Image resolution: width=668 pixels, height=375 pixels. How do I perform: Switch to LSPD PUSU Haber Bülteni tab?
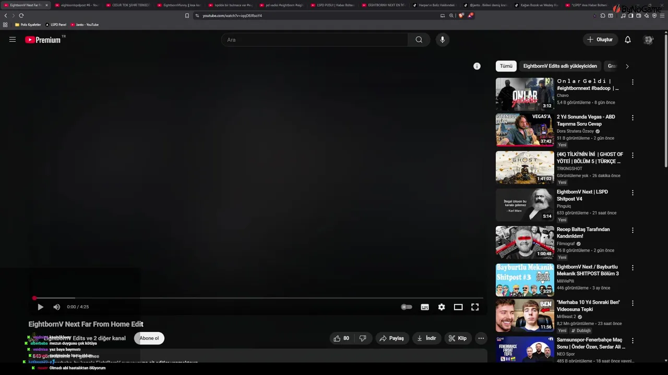[x=332, y=5]
